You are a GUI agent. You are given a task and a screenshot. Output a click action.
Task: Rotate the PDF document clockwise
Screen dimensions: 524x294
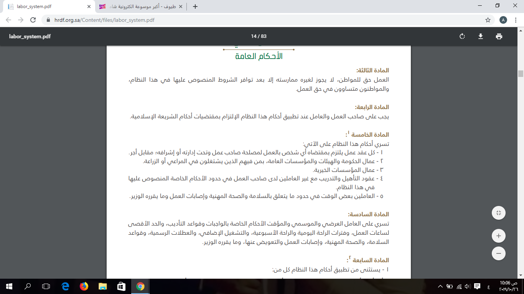coord(462,36)
